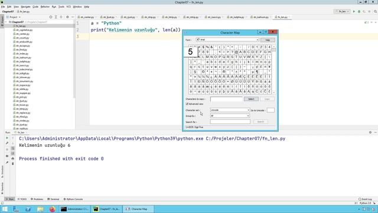378x213 pixels.
Task: Click Character Map grid scrollbar down arrow
Action: (x=274, y=92)
